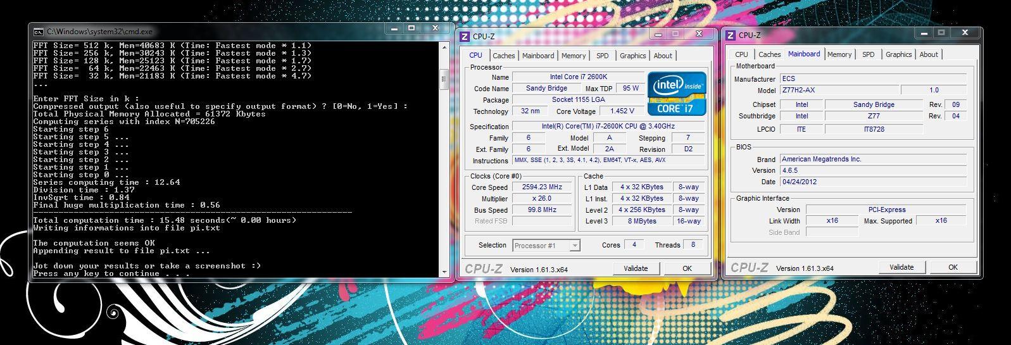Click the BIOS Date value 04/24/2012
1011x345 pixels.
tap(873, 182)
